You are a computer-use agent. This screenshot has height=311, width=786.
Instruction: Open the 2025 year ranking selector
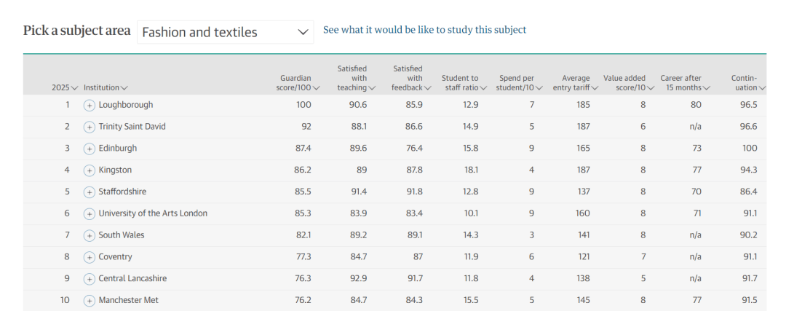pos(65,88)
